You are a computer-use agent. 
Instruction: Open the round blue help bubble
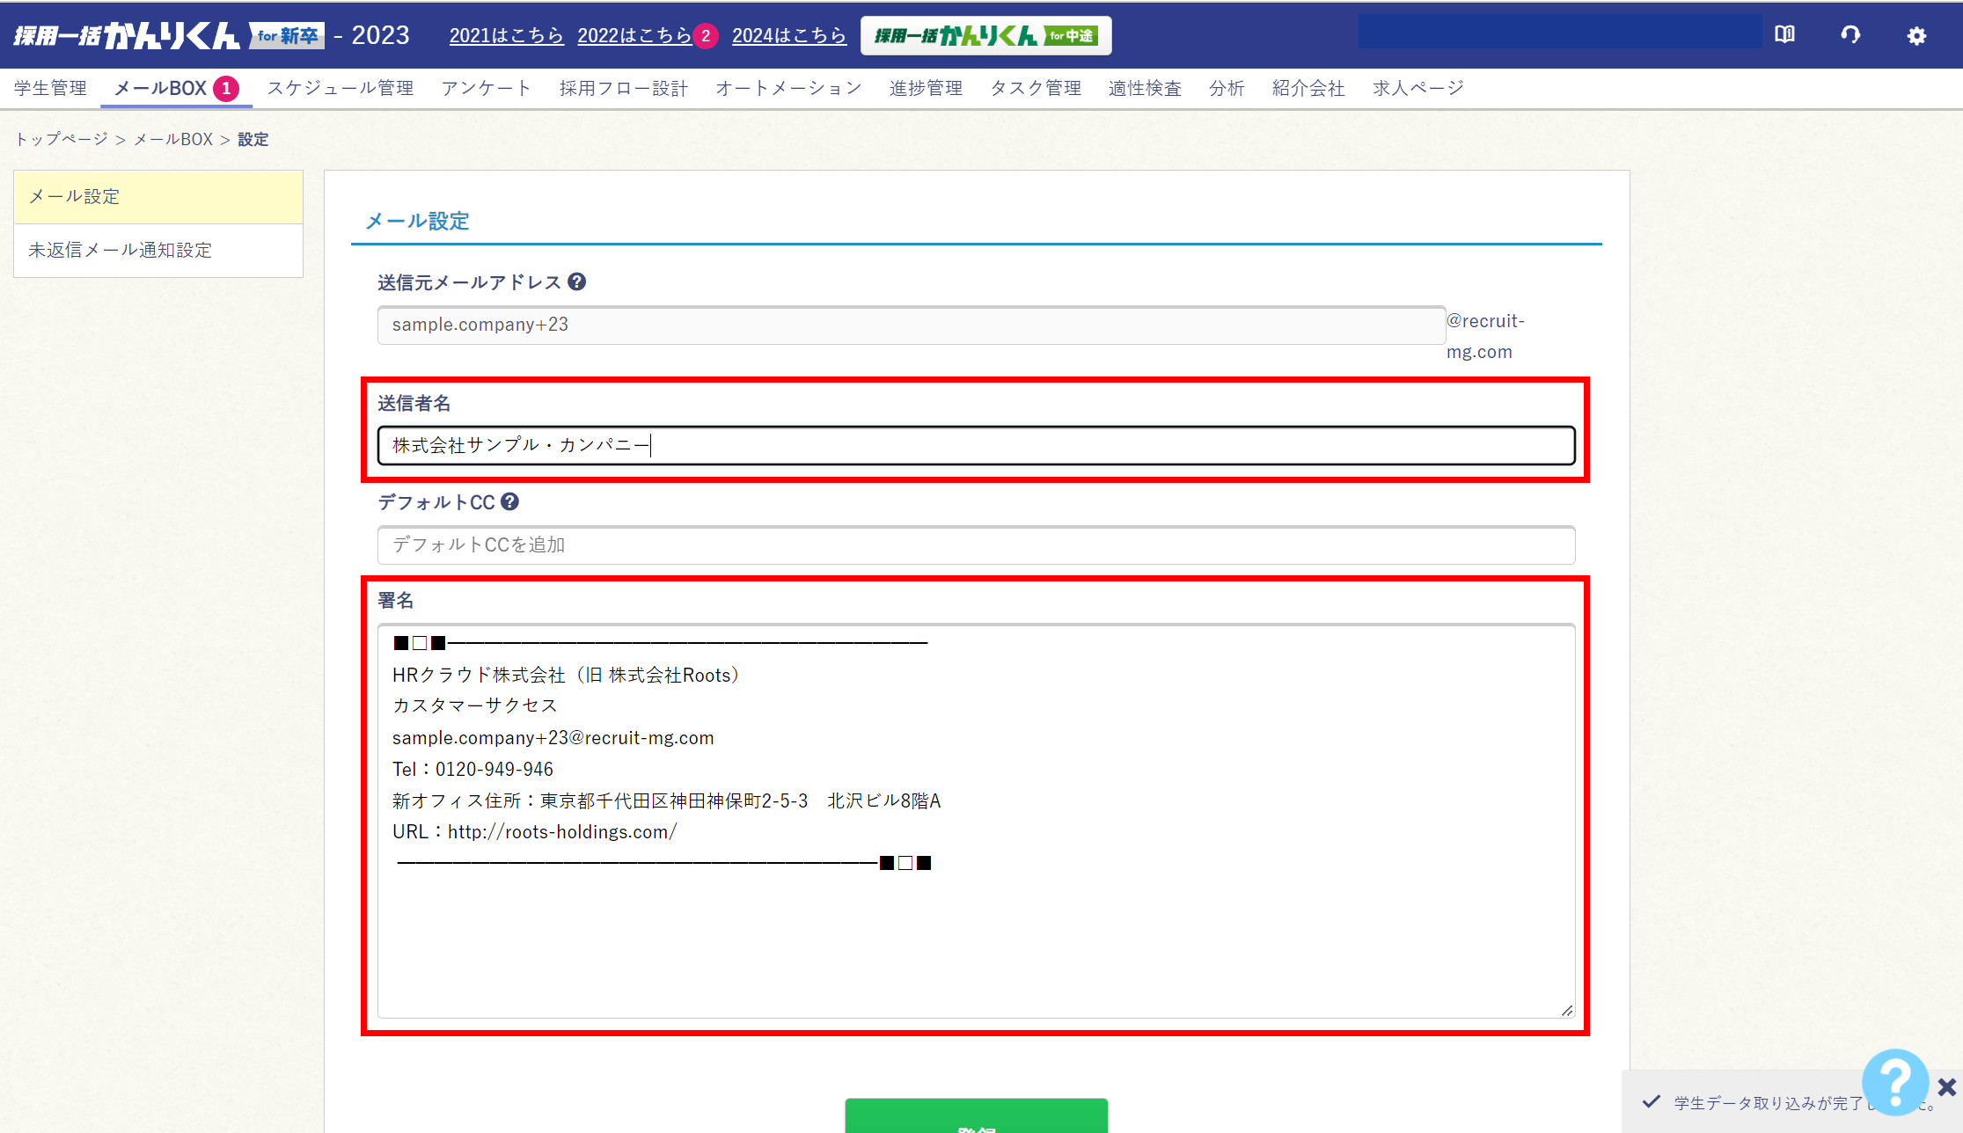tap(1894, 1081)
